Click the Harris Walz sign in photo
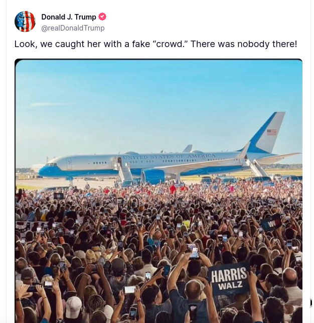Viewport: 314px width, 323px height. click(229, 279)
